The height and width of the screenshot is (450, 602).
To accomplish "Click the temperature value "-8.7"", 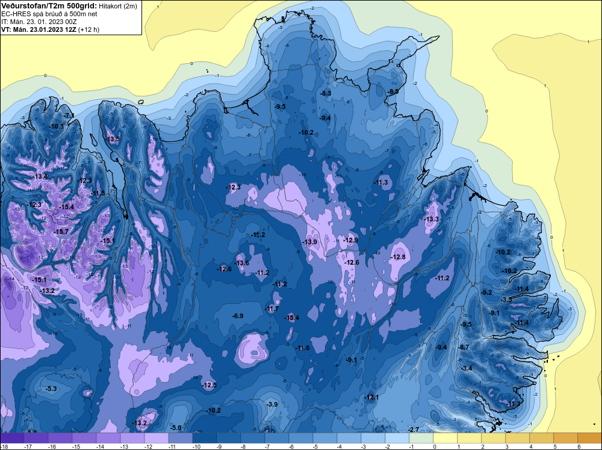I will coord(464,347).
